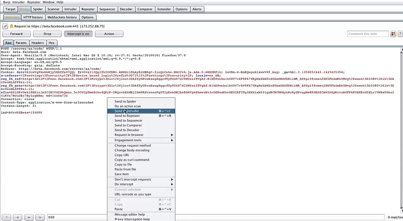Switch to the Headers view tab

click(37, 43)
